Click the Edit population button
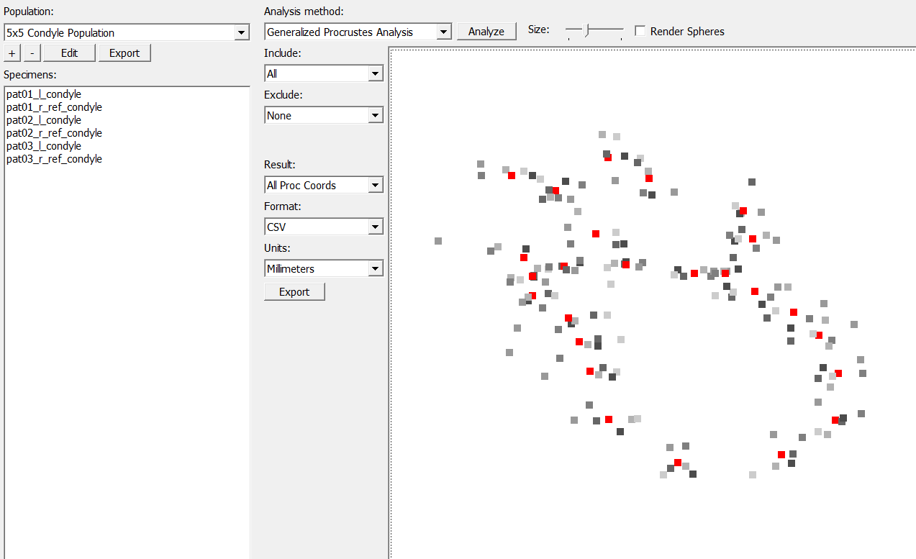916x559 pixels. pos(69,53)
